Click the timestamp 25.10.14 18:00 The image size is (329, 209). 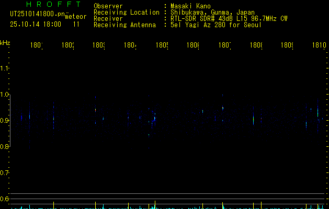tap(36, 25)
